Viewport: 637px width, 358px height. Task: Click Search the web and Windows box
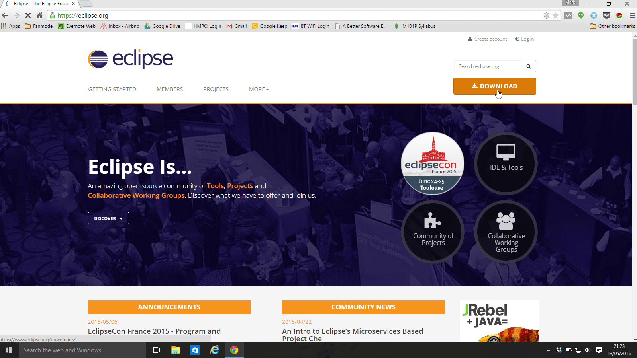[82, 350]
